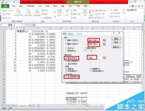The width and height of the screenshot is (145, 111).
Task: Open the 文件 (File) tab
Action: pyautogui.click(x=5, y=6)
